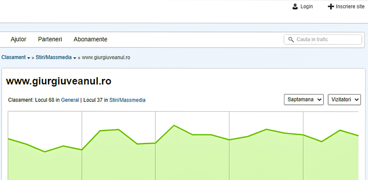Click the magnifier icon in search box
The height and width of the screenshot is (180, 368).
click(x=291, y=40)
